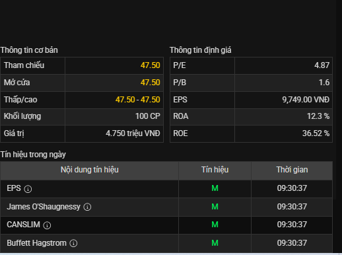Click the Tín hiệu column header
Screen dimensions: 342x255
pos(215,170)
